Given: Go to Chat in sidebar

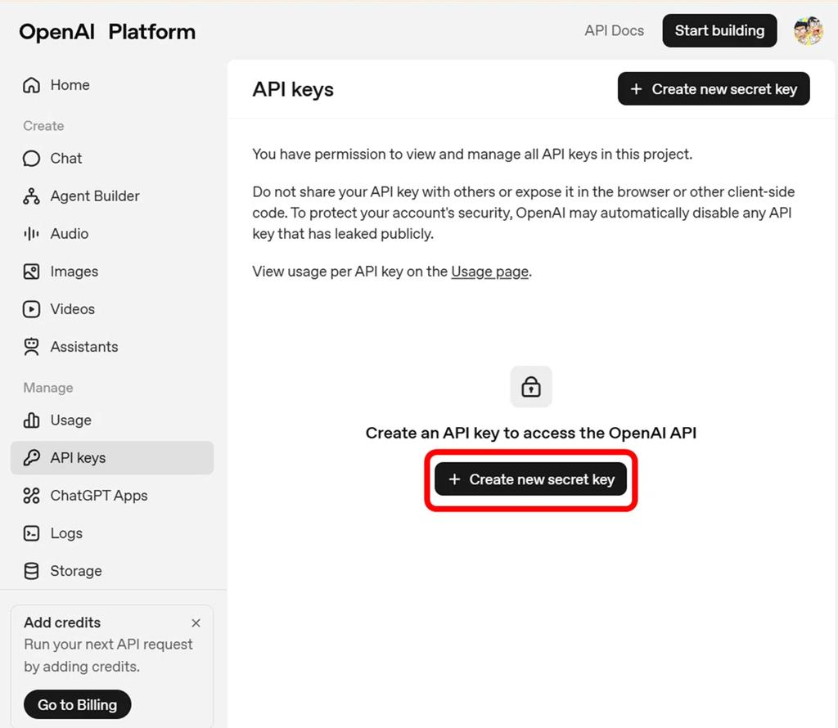Looking at the screenshot, I should coord(66,159).
